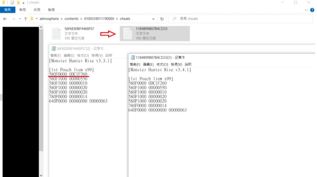The width and height of the screenshot is (317, 177).
Task: Open the Explorer help icon
Action: coord(312,10)
